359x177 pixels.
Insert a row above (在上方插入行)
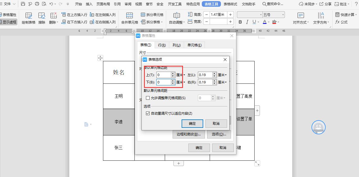coord(74,15)
